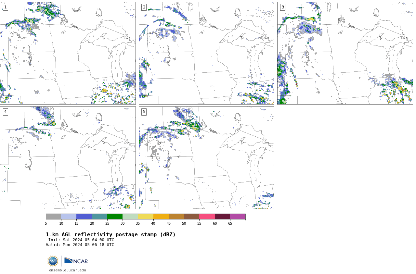The width and height of the screenshot is (416, 274).
Task: Click the gray 5-10 dBZ color swatch
Action: pyautogui.click(x=53, y=217)
